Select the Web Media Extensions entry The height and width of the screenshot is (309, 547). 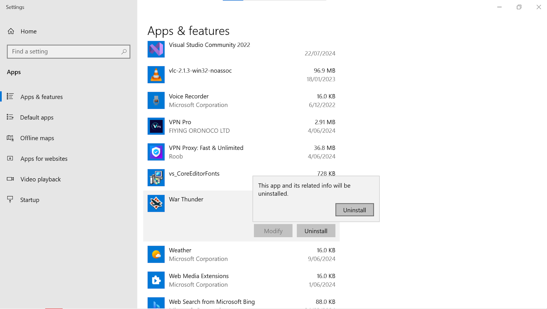coord(199,276)
